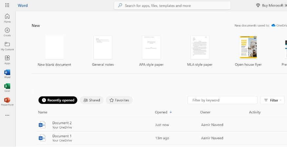The height and width of the screenshot is (147, 287).
Task: Go to Home in the sidebar
Action: (7, 18)
